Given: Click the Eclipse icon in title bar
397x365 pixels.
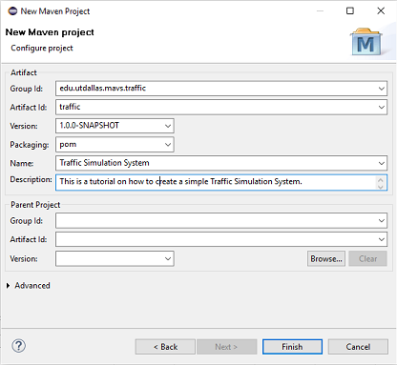Looking at the screenshot, I should [x=12, y=11].
